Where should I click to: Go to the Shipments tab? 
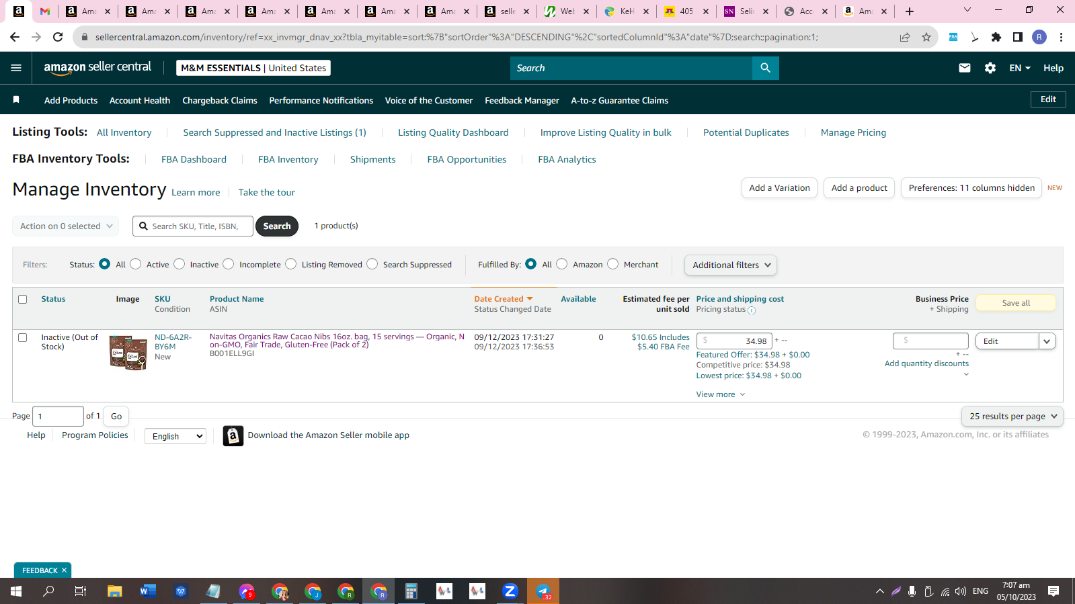tap(373, 159)
